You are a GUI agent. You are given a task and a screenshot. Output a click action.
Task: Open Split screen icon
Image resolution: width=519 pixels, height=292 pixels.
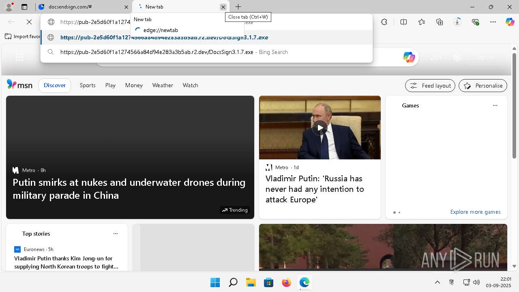point(403,22)
